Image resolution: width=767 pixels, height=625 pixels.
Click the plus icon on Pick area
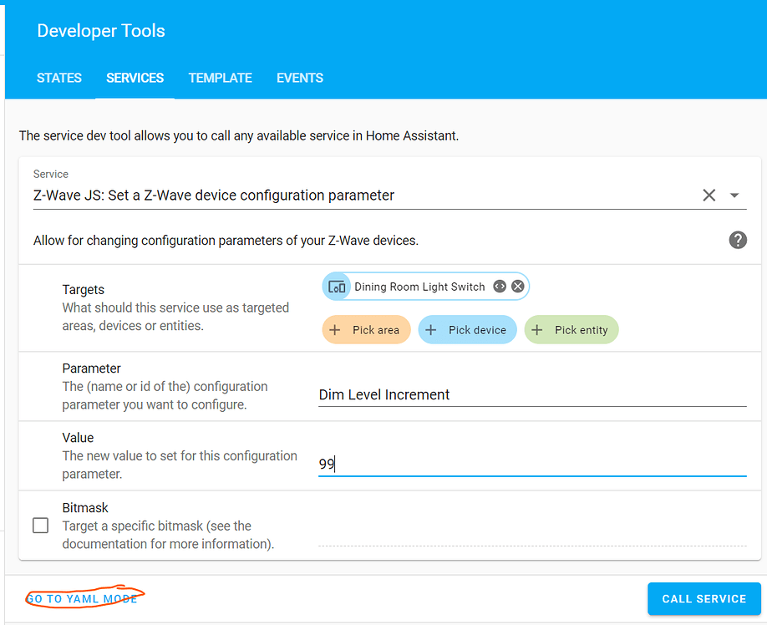pyautogui.click(x=334, y=330)
